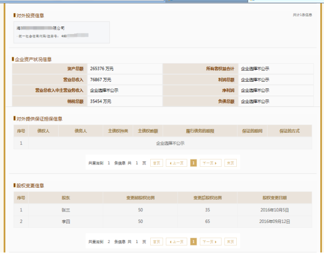Click the 纳税总额 value 35454 万元
The height and width of the screenshot is (253, 324).
coord(101,101)
